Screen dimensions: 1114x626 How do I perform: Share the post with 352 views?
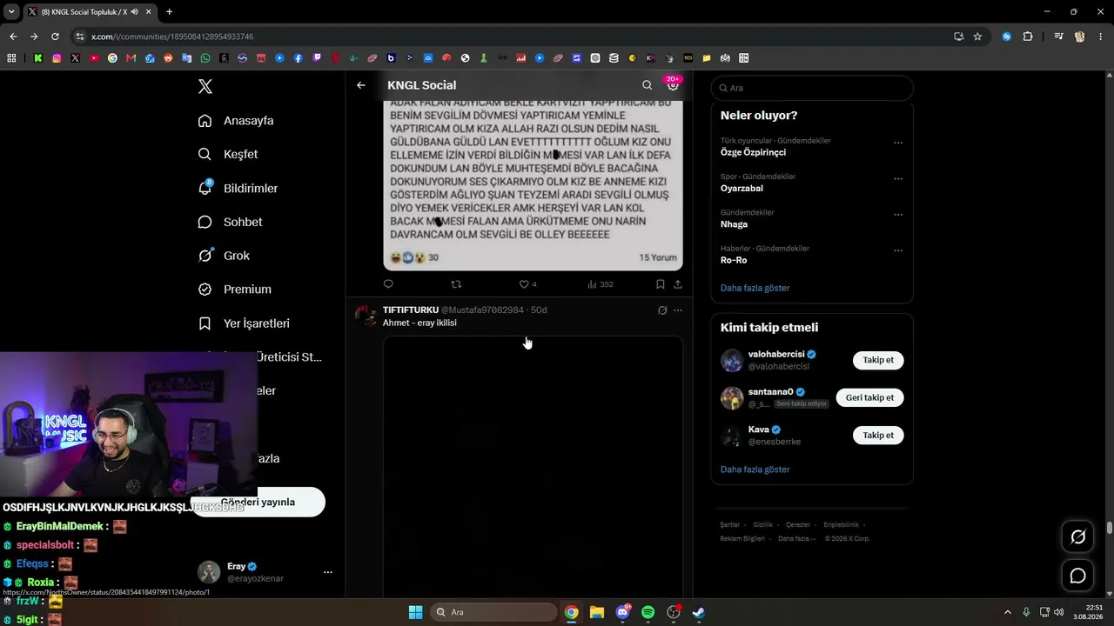pyautogui.click(x=678, y=284)
